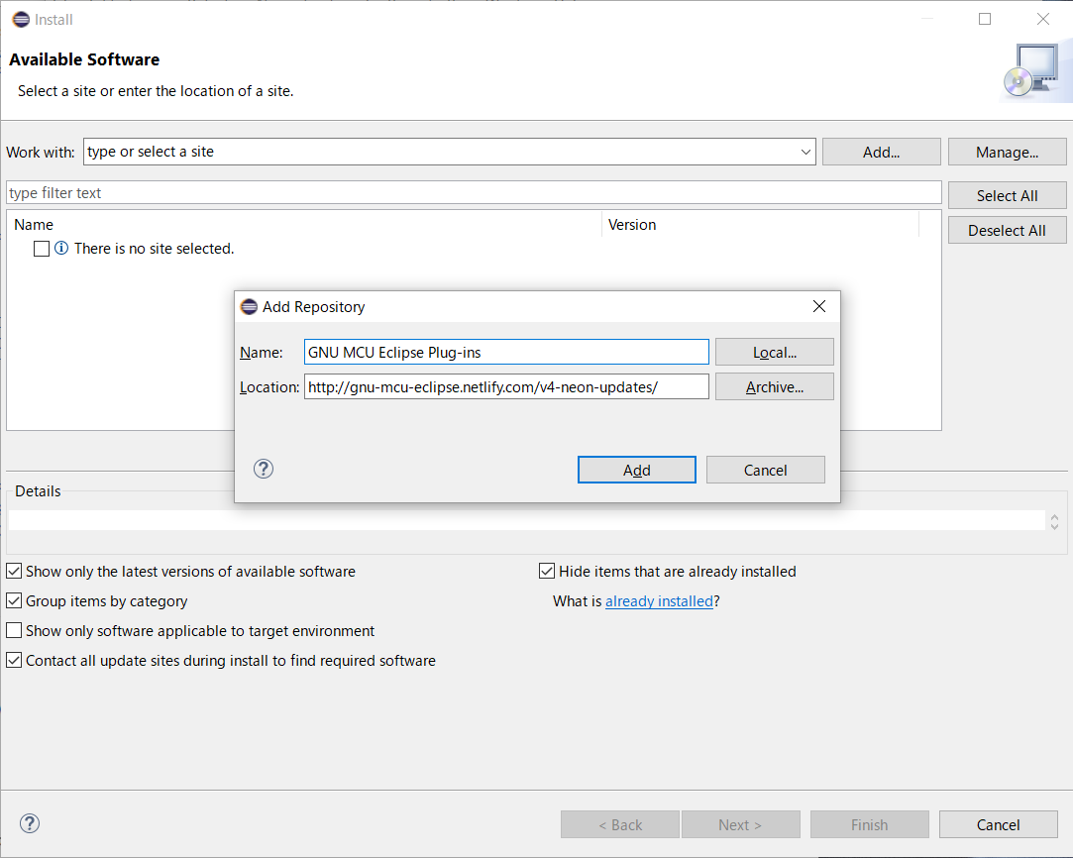Click the help icon in the Add Repository dialog
The width and height of the screenshot is (1073, 858).
click(x=263, y=469)
